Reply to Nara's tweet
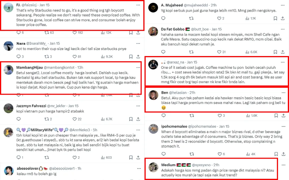This screenshot has width=289, height=180. coord(19,57)
